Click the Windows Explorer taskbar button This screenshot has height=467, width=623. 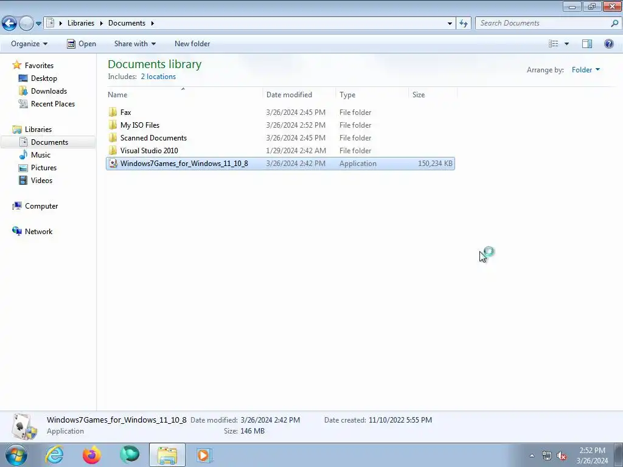[167, 455]
